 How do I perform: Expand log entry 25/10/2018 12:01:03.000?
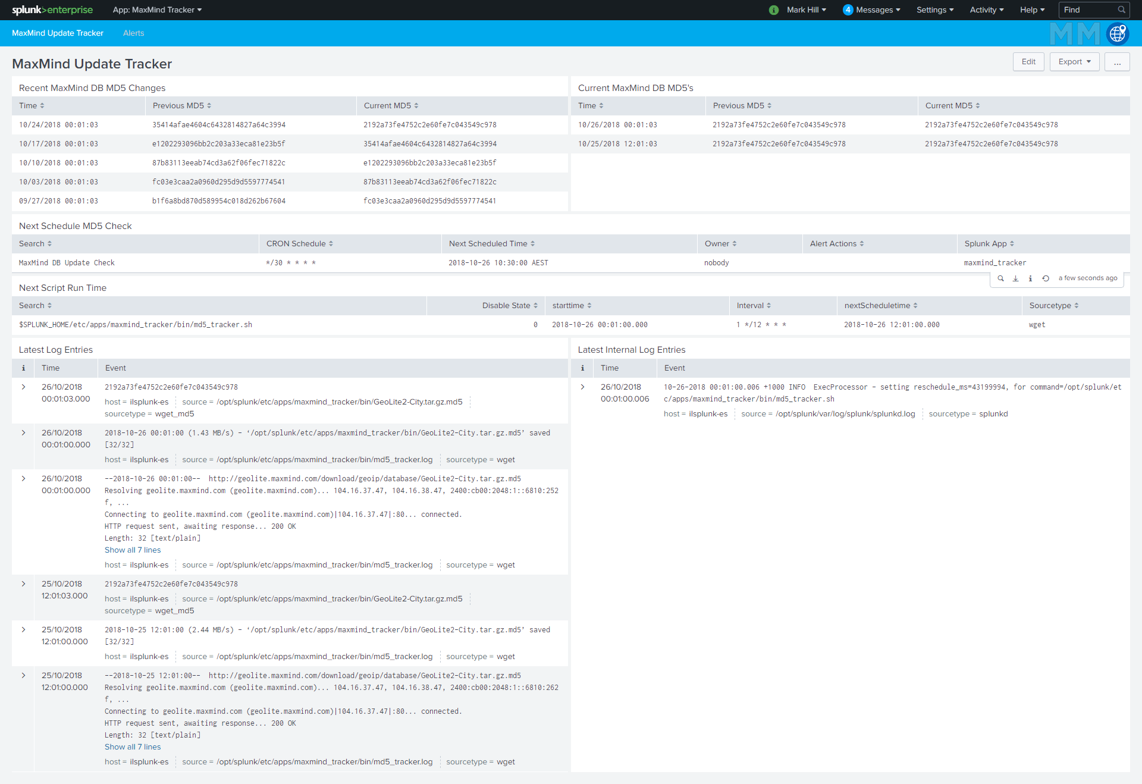click(23, 584)
